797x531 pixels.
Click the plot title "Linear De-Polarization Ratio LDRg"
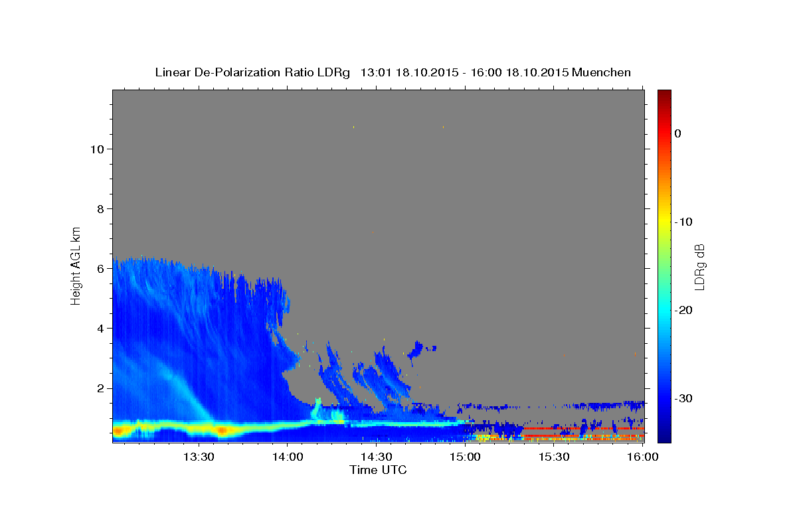pyautogui.click(x=252, y=72)
